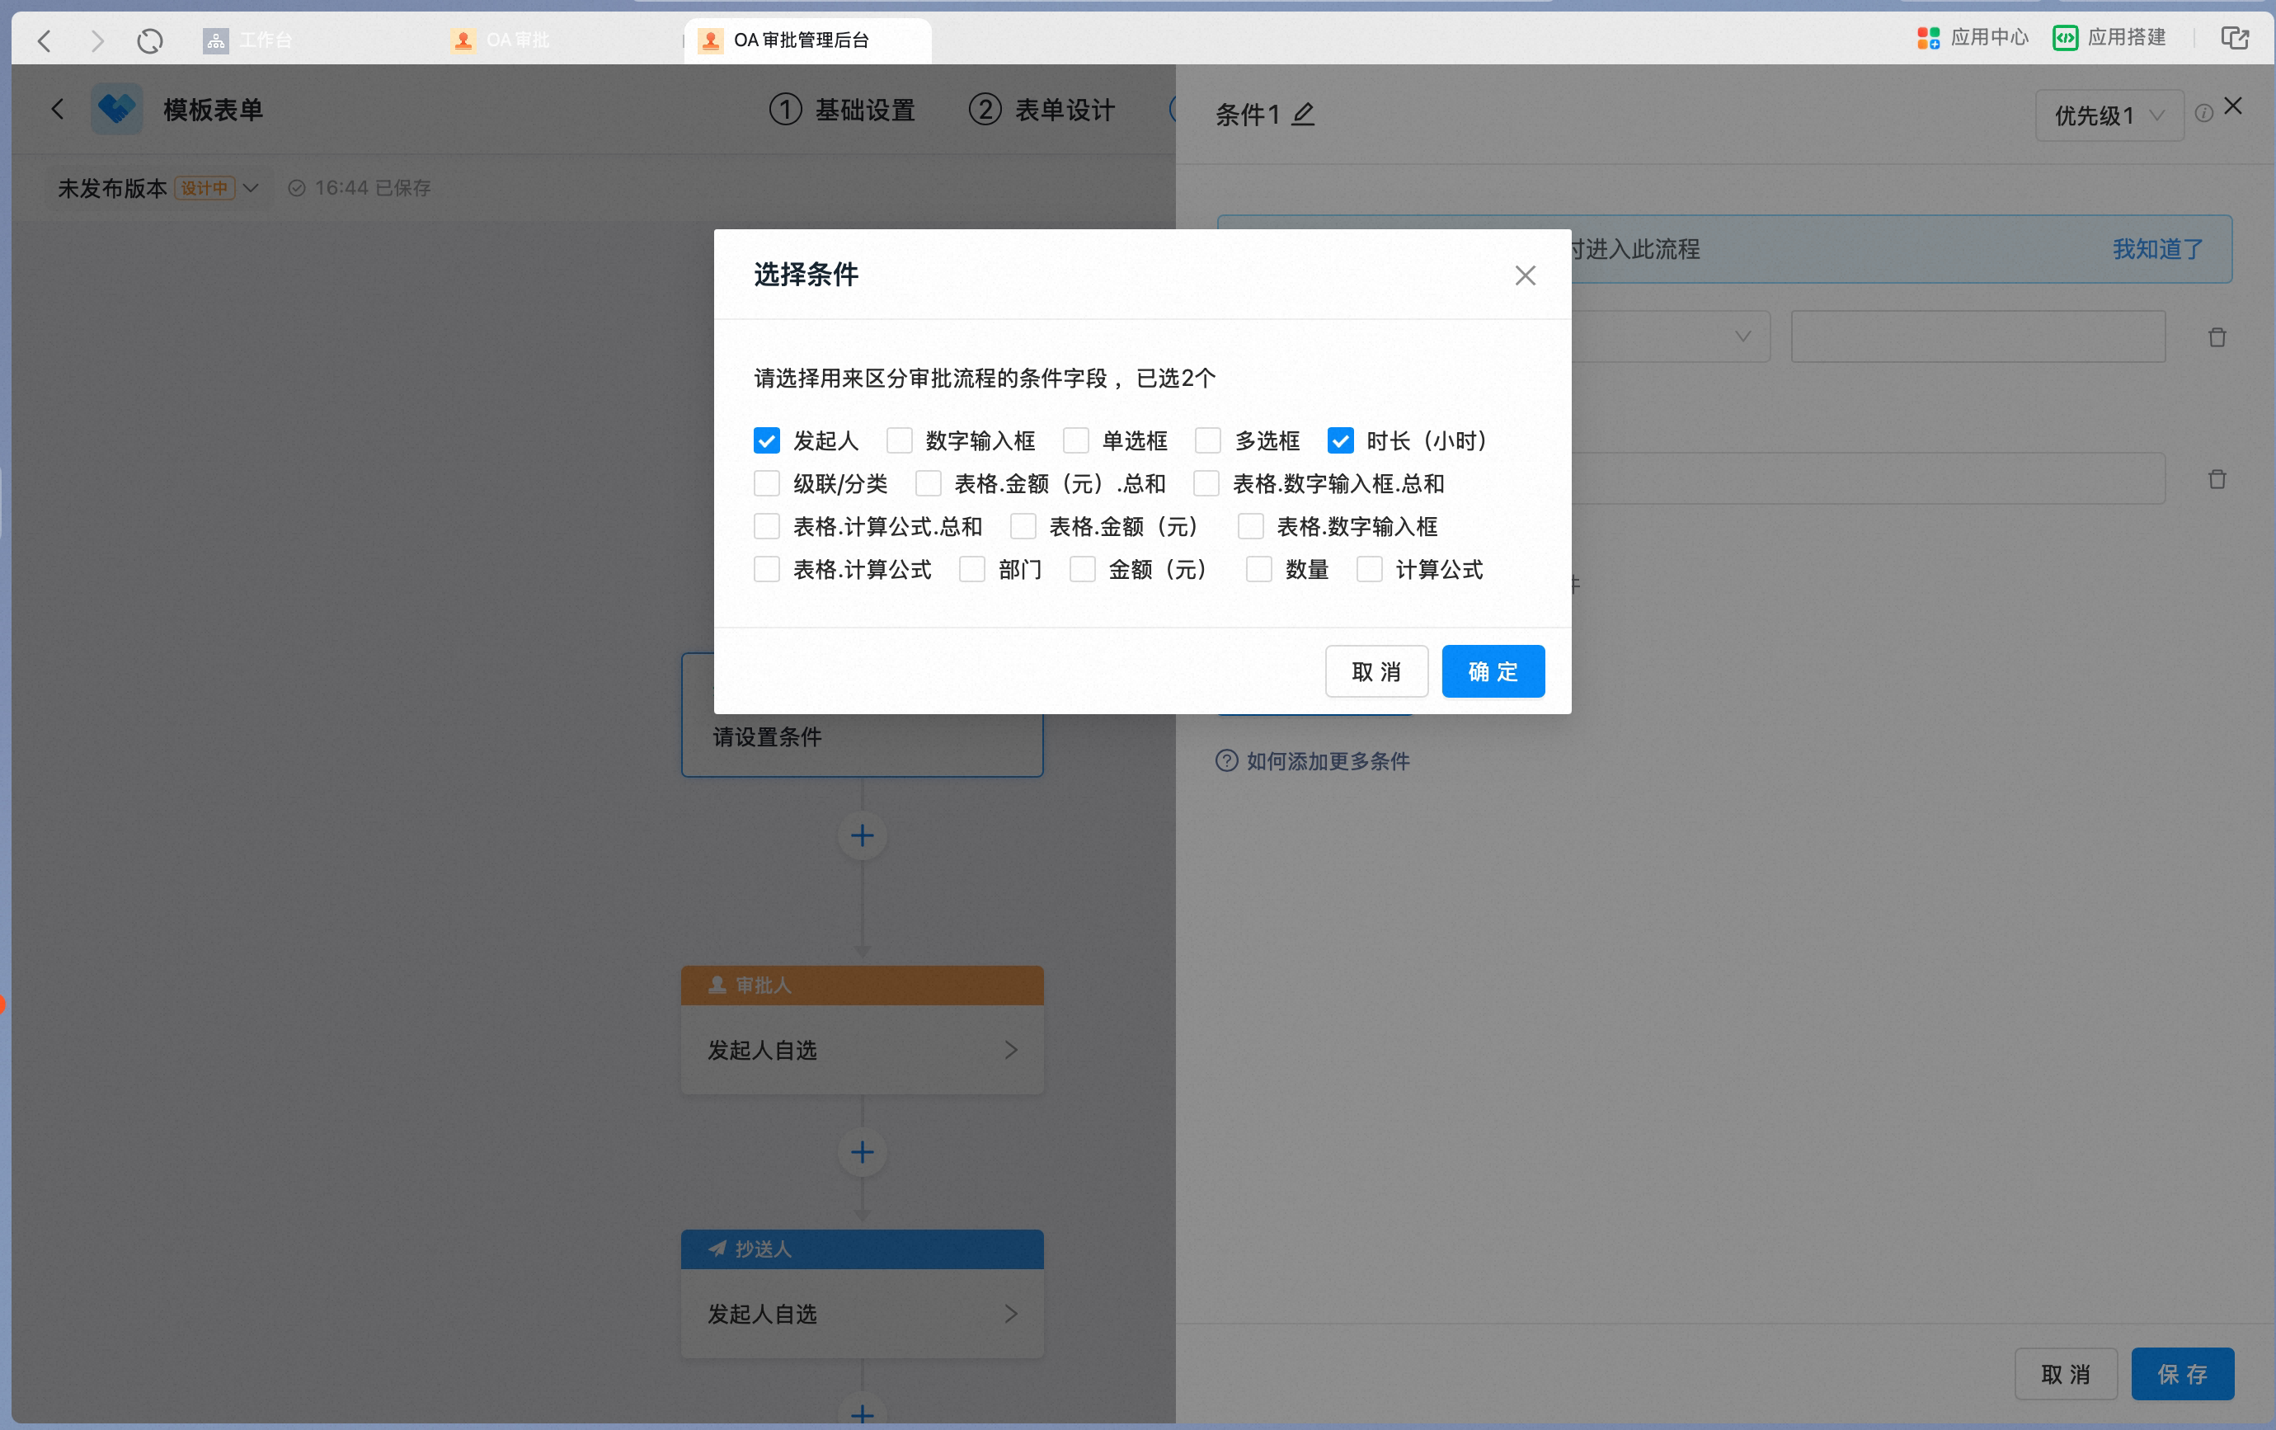The image size is (2276, 1430).
Task: Enable the 级联/分类 checkbox
Action: click(767, 484)
